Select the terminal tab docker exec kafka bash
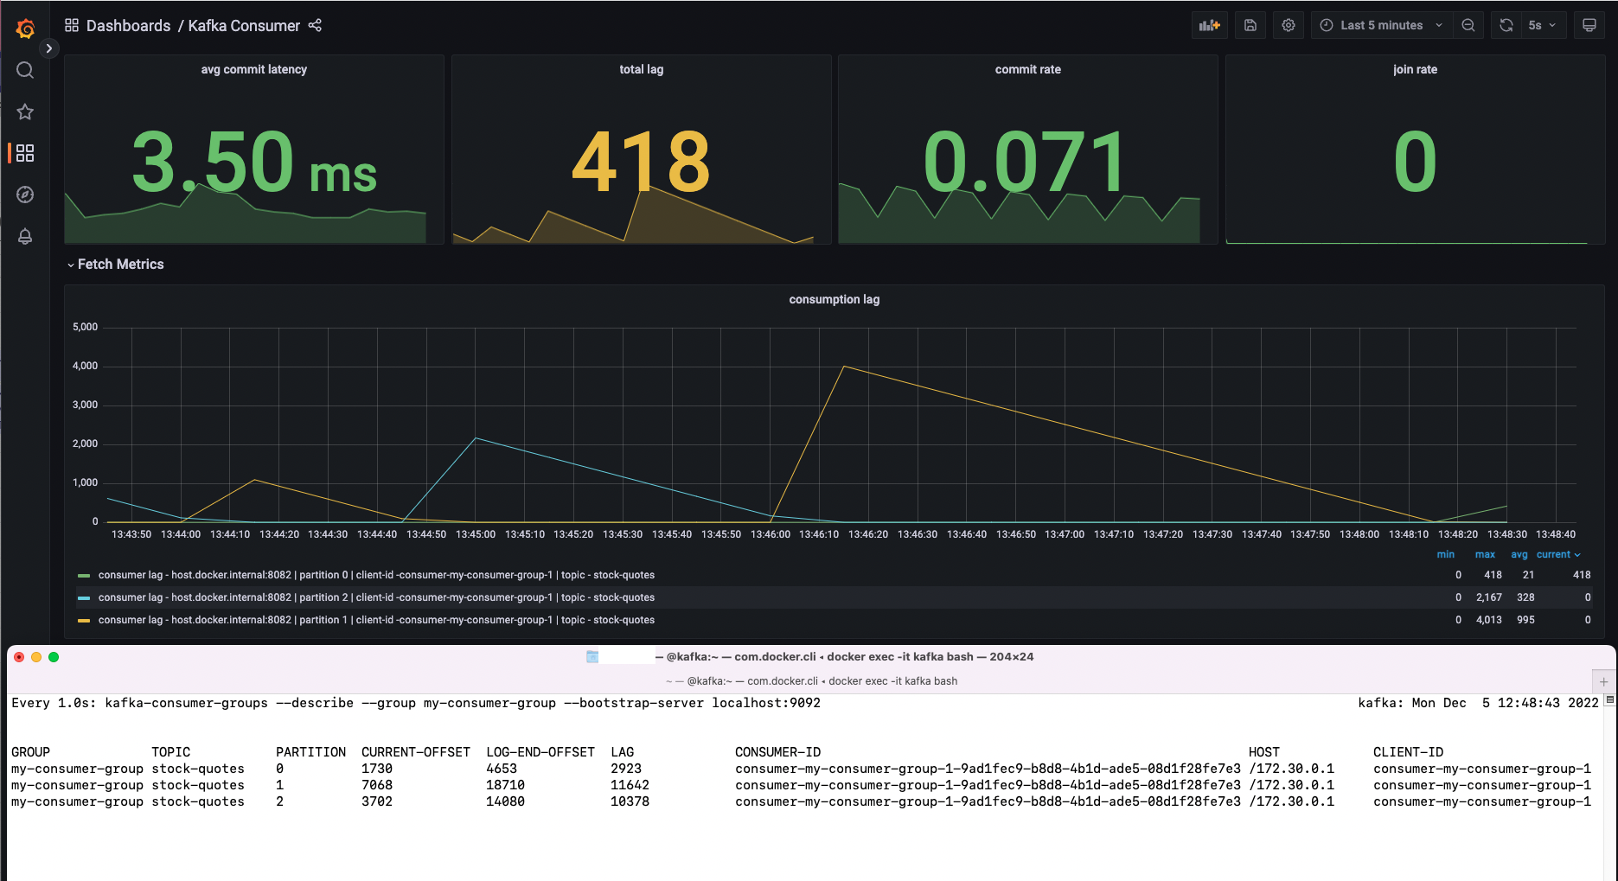The height and width of the screenshot is (881, 1618). coord(812,681)
